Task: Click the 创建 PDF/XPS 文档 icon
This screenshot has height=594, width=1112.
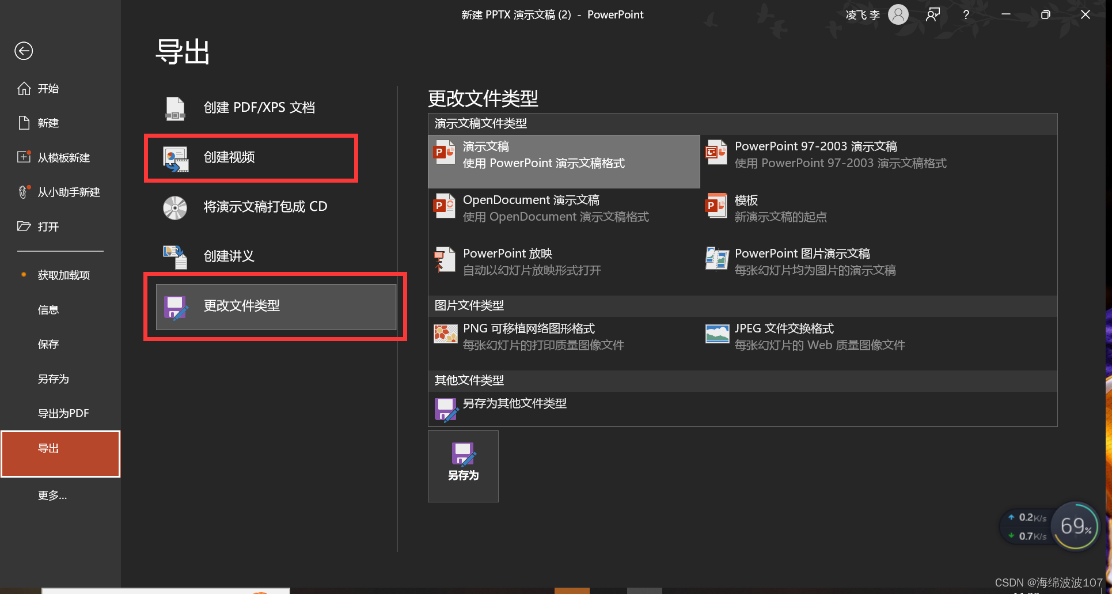Action: coord(175,108)
